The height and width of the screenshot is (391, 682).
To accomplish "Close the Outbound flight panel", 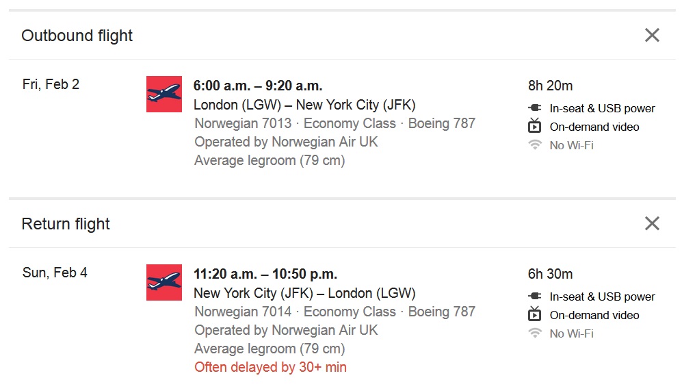I will pyautogui.click(x=652, y=36).
